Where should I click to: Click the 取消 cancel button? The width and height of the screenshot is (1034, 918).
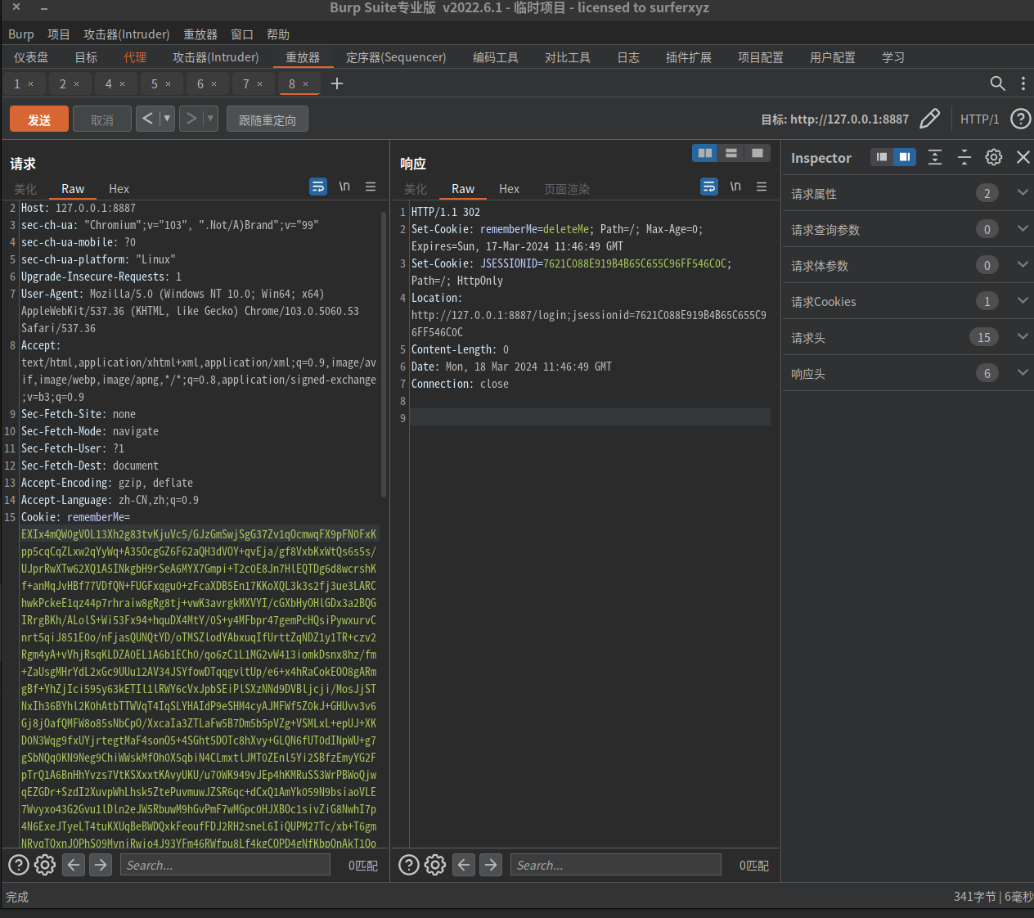click(x=102, y=119)
